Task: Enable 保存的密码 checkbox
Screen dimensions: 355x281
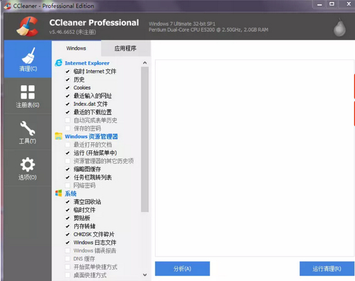Action: point(68,128)
